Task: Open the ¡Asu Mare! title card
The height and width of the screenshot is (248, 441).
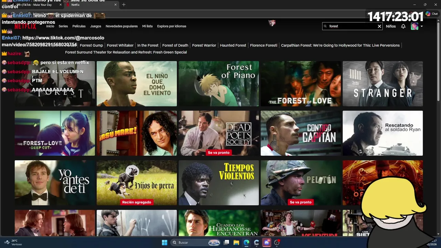Action: point(137,133)
